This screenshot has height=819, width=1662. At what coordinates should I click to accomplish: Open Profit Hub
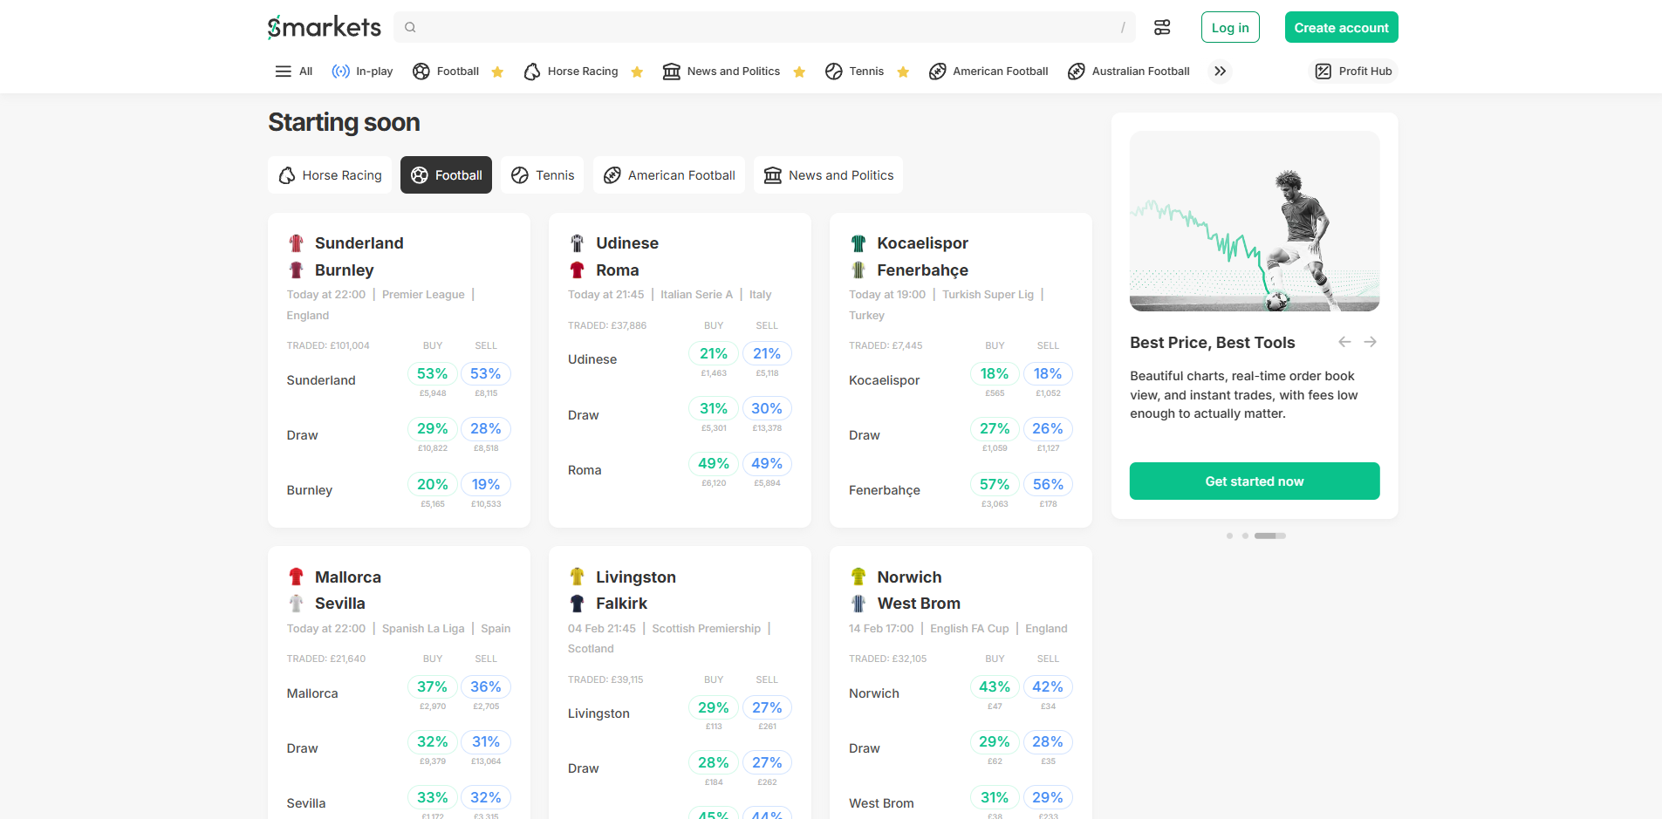pos(1353,71)
